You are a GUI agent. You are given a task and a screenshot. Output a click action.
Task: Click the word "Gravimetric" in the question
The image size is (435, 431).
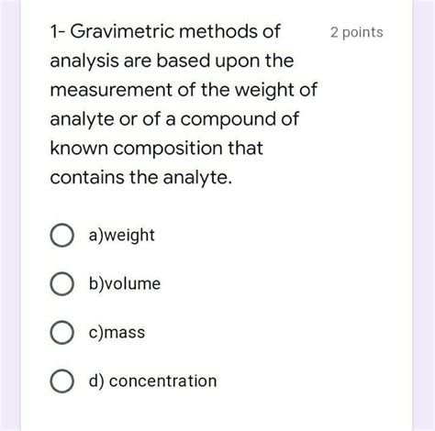click(122, 31)
